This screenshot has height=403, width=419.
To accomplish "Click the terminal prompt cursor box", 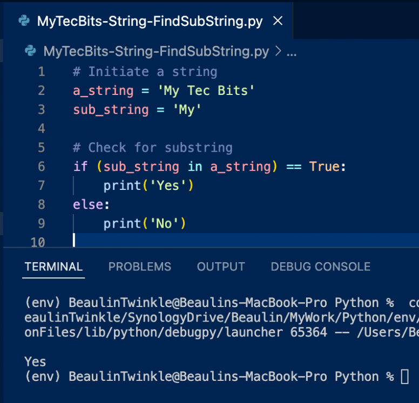I will click(x=405, y=377).
